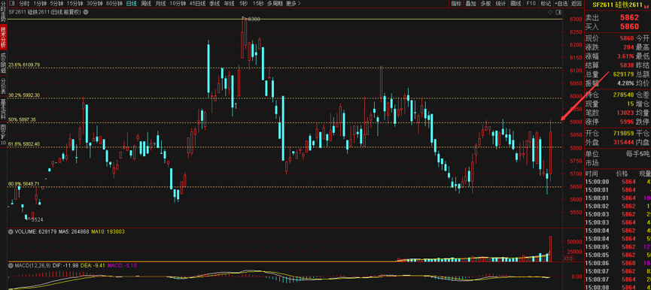651x290 pixels.
Task: Click the 返回 back button
Action: pos(576,4)
